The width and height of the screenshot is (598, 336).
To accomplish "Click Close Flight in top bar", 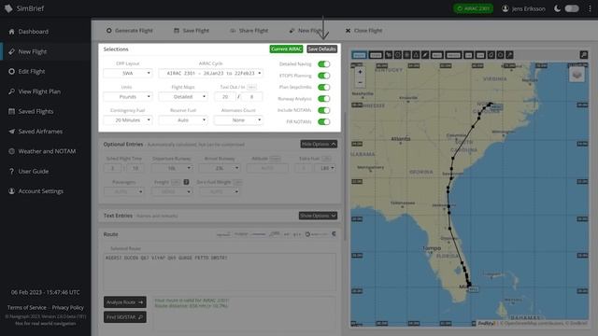I will point(363,31).
